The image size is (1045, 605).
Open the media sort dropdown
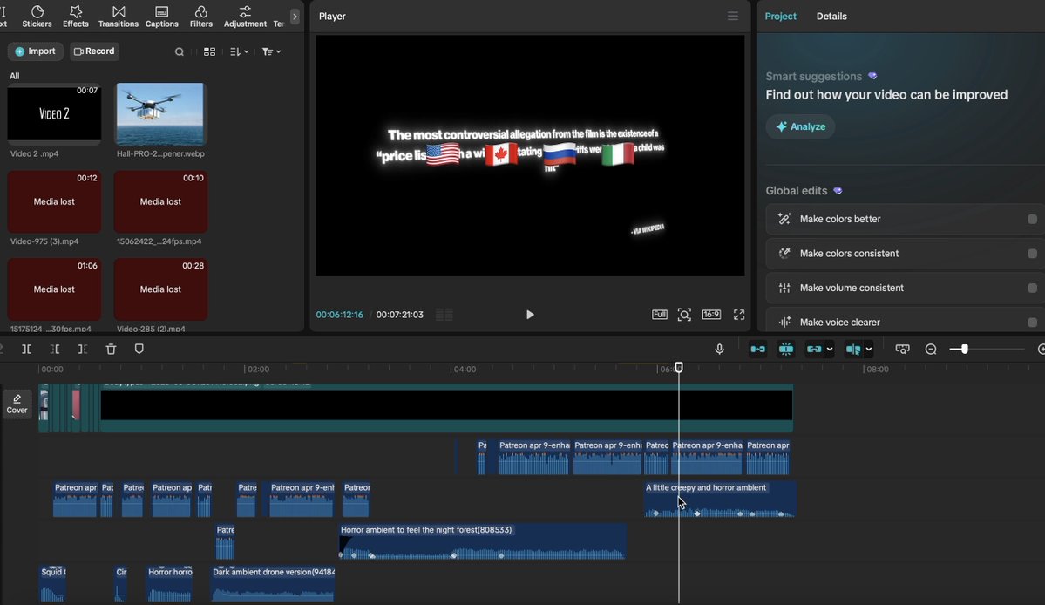tap(240, 51)
